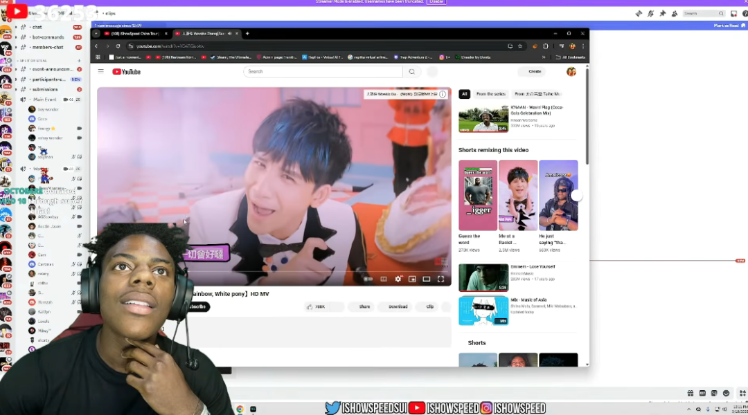Select the From the series chip
This screenshot has height=415, width=748.
[490, 94]
